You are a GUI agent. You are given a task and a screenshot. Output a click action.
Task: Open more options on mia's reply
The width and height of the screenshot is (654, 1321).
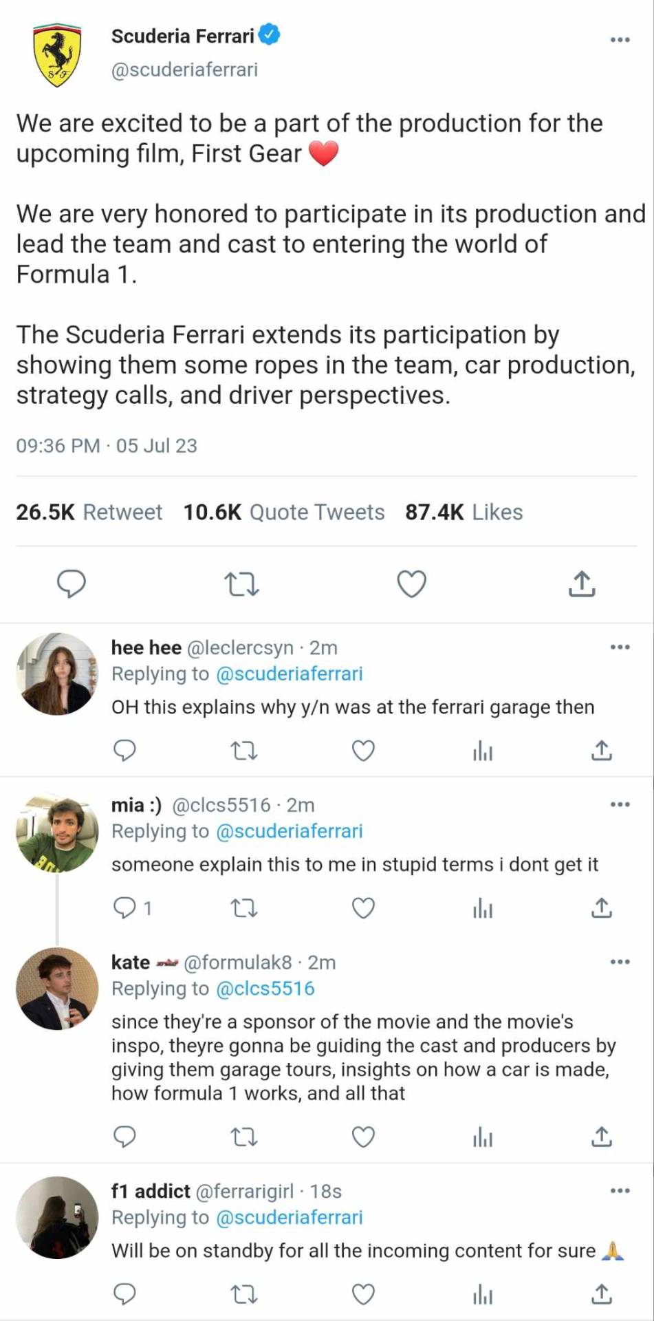click(620, 804)
